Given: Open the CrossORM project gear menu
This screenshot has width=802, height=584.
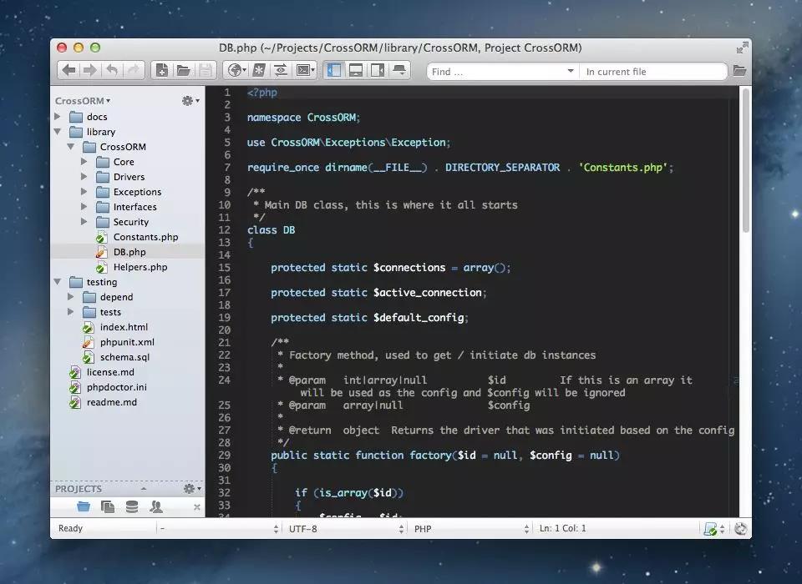Looking at the screenshot, I should [x=190, y=101].
